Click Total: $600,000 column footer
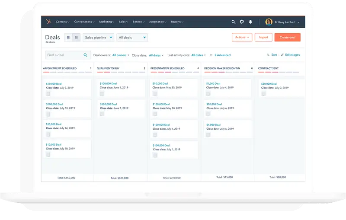Viewport: 346px width, 220px height. click(x=120, y=178)
